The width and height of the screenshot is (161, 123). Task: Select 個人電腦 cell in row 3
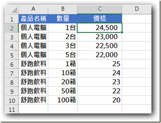pyautogui.click(x=33, y=37)
